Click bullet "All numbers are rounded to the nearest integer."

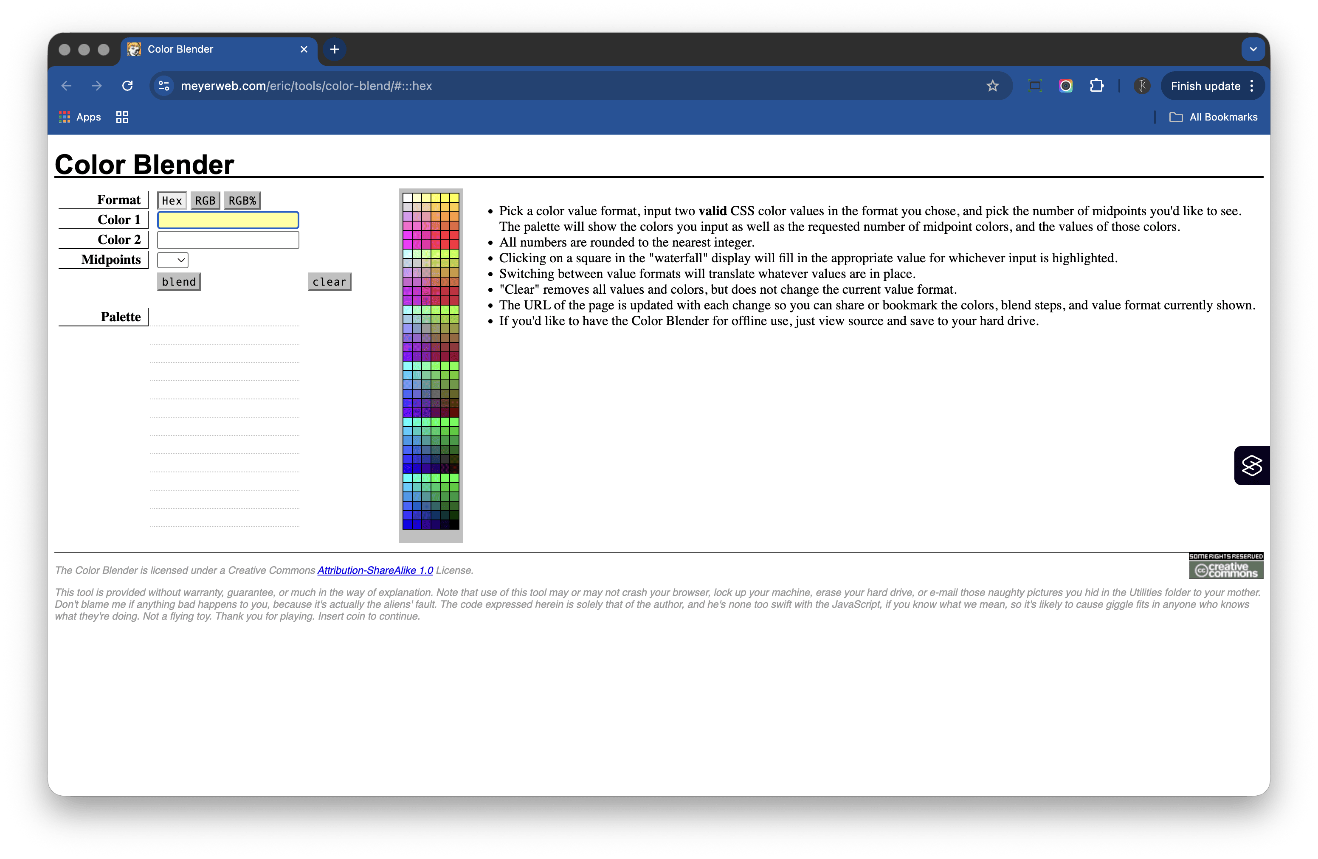click(x=626, y=242)
